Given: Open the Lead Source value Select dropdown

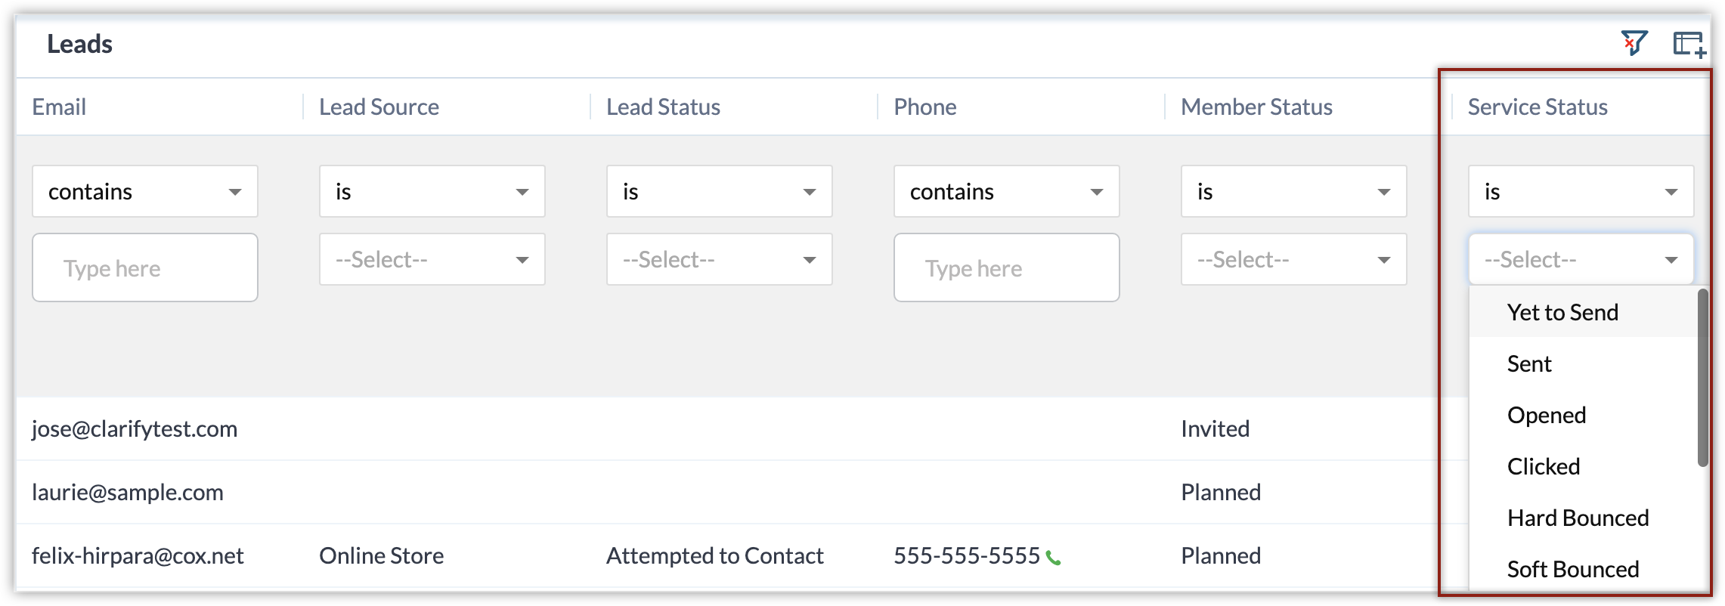Looking at the screenshot, I should pos(432,259).
